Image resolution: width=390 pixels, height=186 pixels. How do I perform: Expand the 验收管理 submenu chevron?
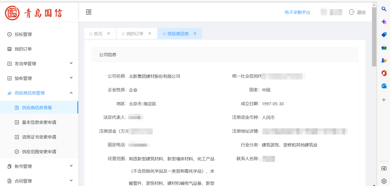[71, 78]
